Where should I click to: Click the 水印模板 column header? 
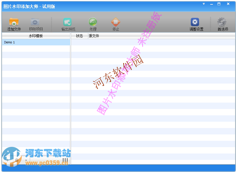pos(36,36)
